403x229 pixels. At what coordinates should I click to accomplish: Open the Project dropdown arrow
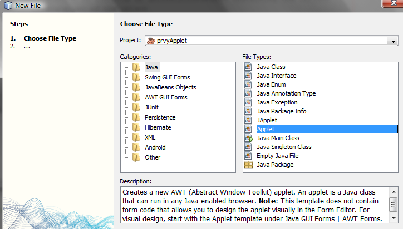click(x=393, y=41)
